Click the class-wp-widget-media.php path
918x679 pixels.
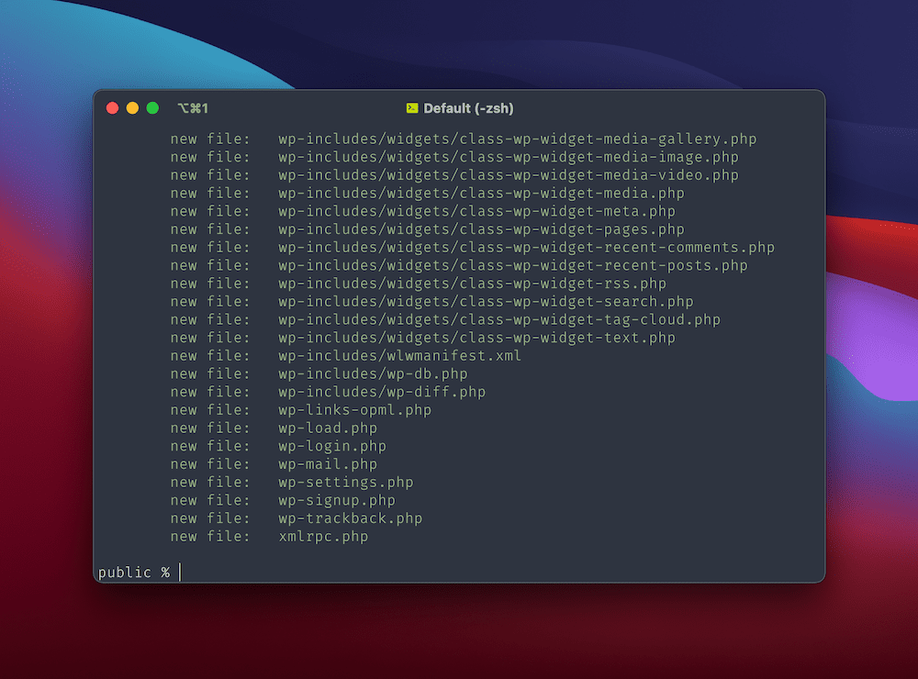coord(481,194)
